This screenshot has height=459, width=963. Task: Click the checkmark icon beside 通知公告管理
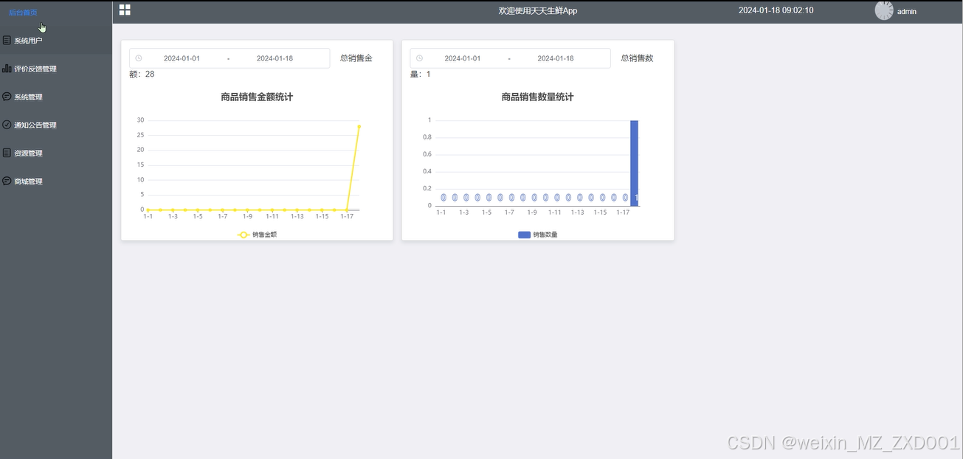[7, 125]
